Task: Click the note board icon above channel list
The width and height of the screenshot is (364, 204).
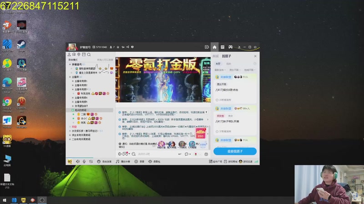Action: point(84,54)
